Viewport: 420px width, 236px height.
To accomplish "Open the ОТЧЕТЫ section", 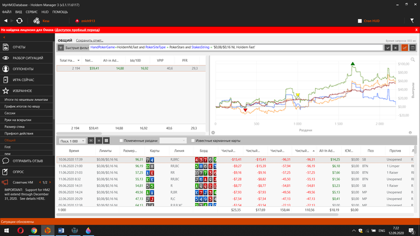I will tap(27, 47).
